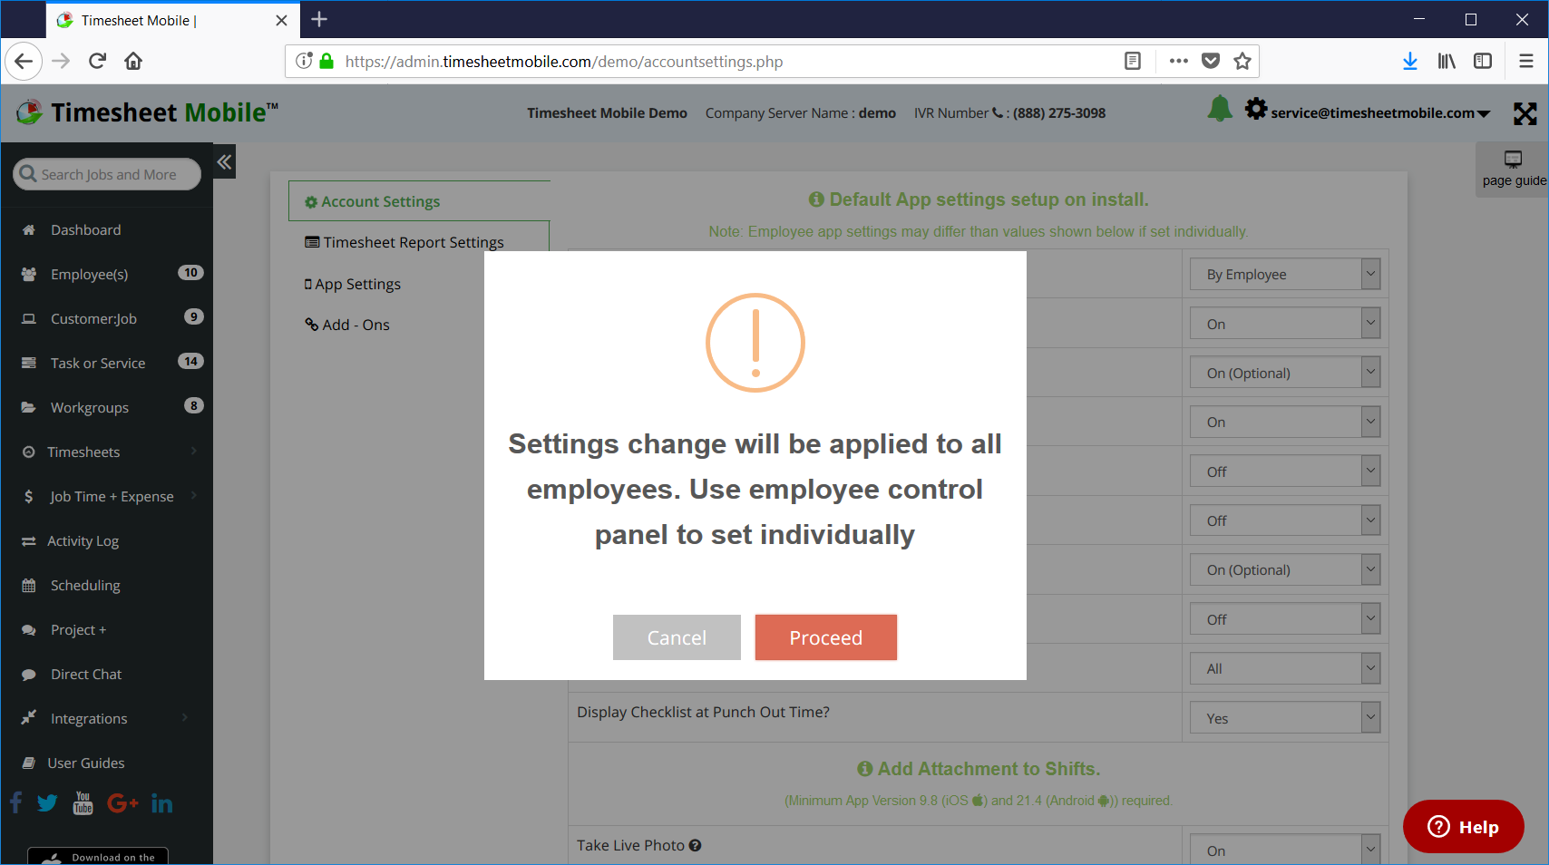Open the By Employee dropdown
This screenshot has width=1549, height=865.
(x=1285, y=274)
